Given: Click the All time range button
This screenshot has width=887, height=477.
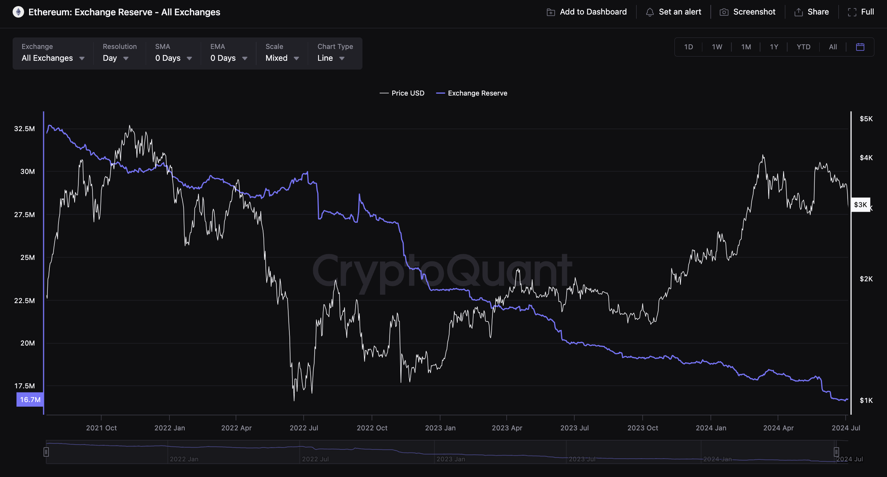Looking at the screenshot, I should [x=833, y=47].
